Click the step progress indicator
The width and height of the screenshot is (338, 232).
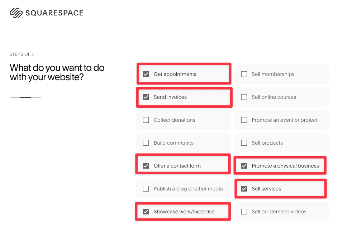click(x=25, y=97)
